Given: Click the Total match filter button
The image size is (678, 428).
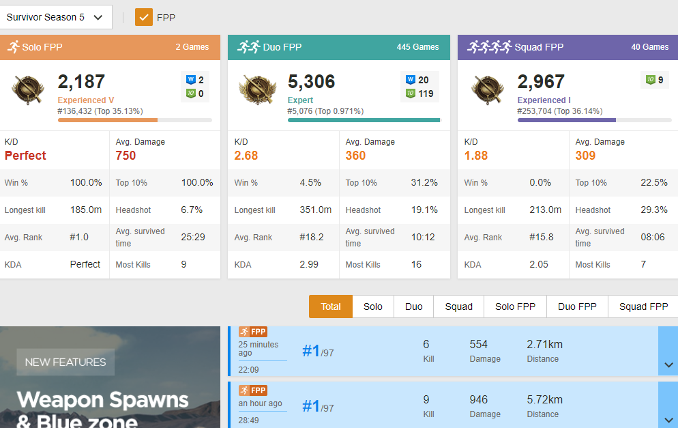Looking at the screenshot, I should coord(330,306).
